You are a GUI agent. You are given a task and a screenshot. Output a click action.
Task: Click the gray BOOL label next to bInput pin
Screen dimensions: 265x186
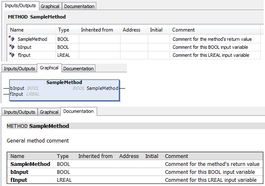coord(33,88)
